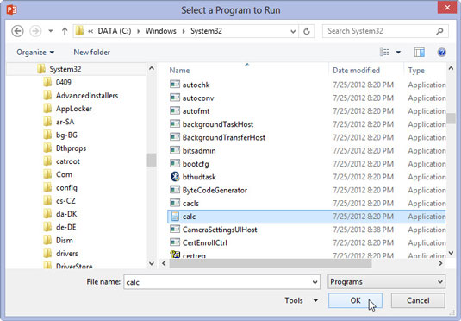Click the Search System32 box
The height and width of the screenshot is (321, 461).
tap(385, 31)
